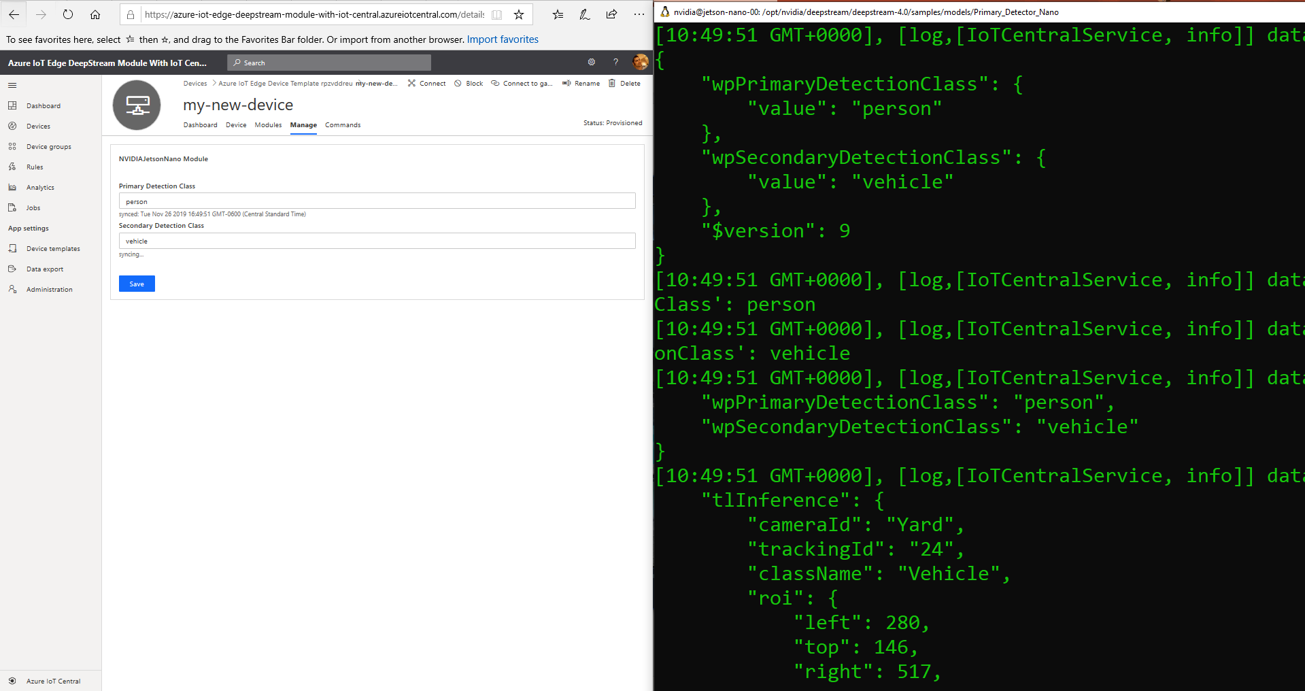Click the Dashboard sidebar icon

[x=12, y=105]
